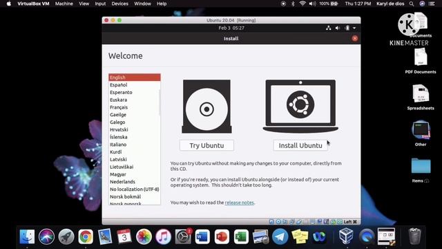Select Latviski in the language list
The width and height of the screenshot is (442, 249).
click(135, 160)
